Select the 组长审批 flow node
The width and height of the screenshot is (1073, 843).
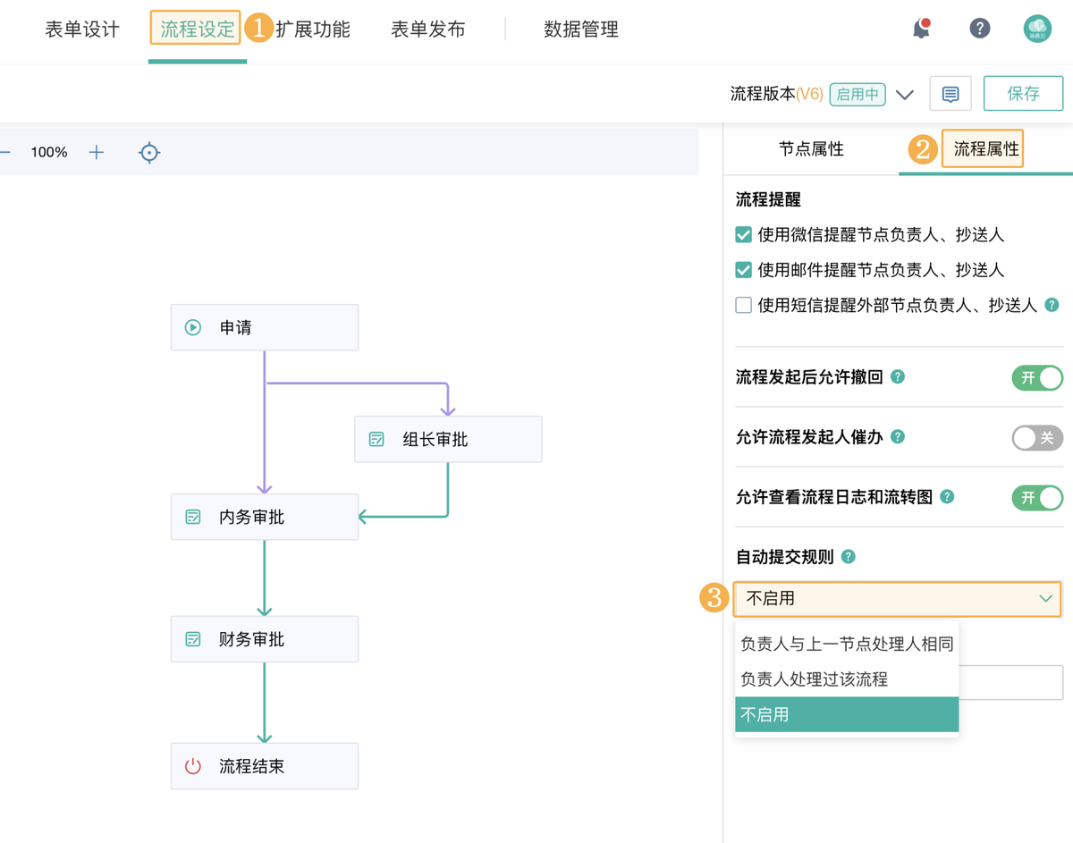point(448,440)
